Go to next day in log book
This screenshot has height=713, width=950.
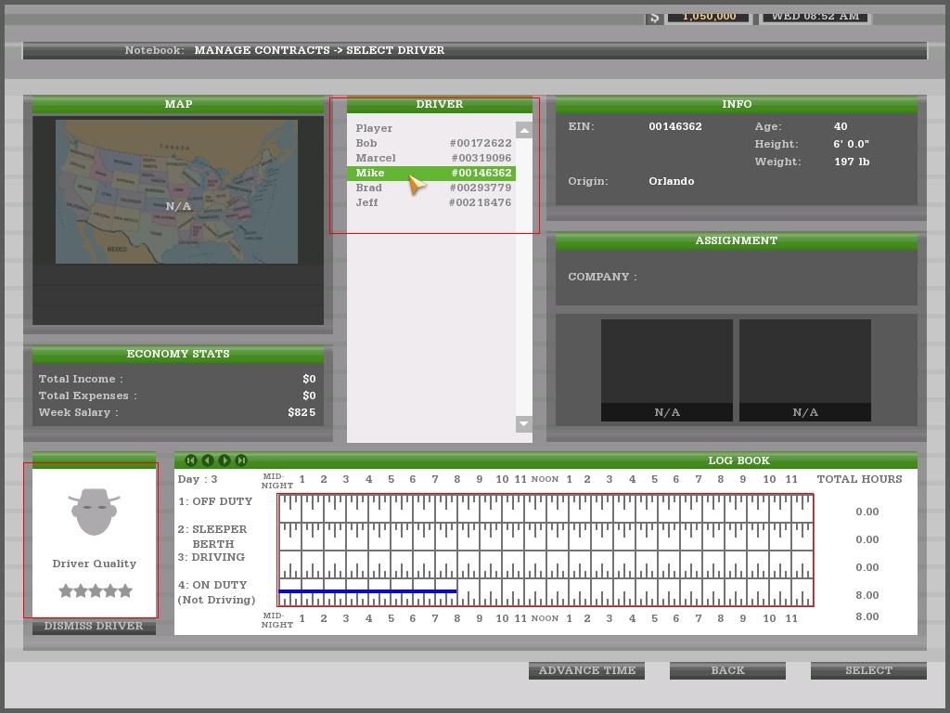225,460
